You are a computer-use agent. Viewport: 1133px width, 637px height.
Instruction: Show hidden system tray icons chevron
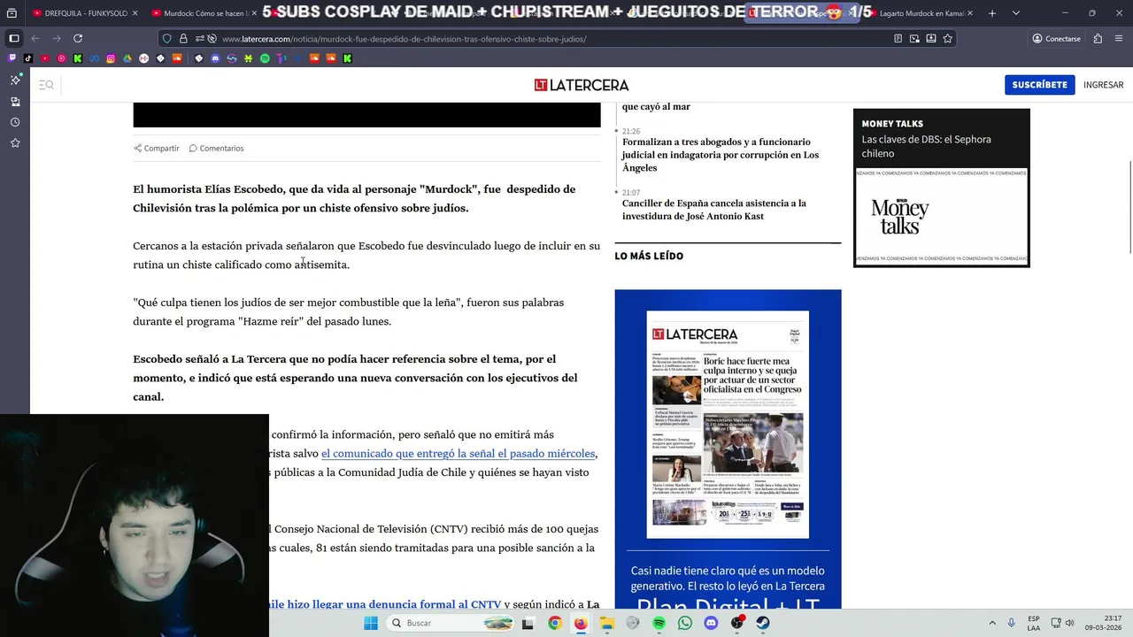click(992, 623)
